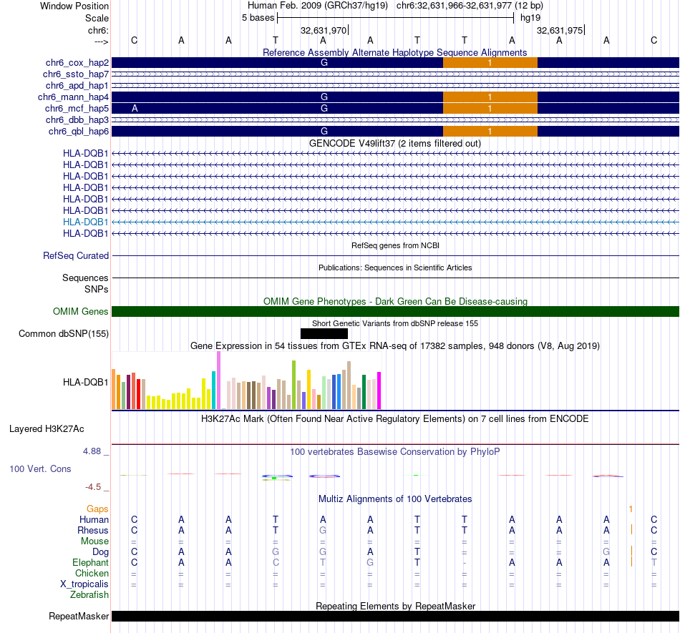Click the G mismatch in chr6_mann_hap4 row
The image size is (680, 633).
point(324,97)
